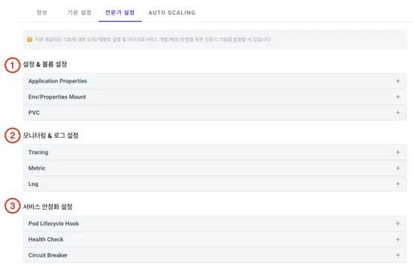414x270 pixels.
Task: Expand Tracing using its plus icon
Action: click(x=398, y=152)
